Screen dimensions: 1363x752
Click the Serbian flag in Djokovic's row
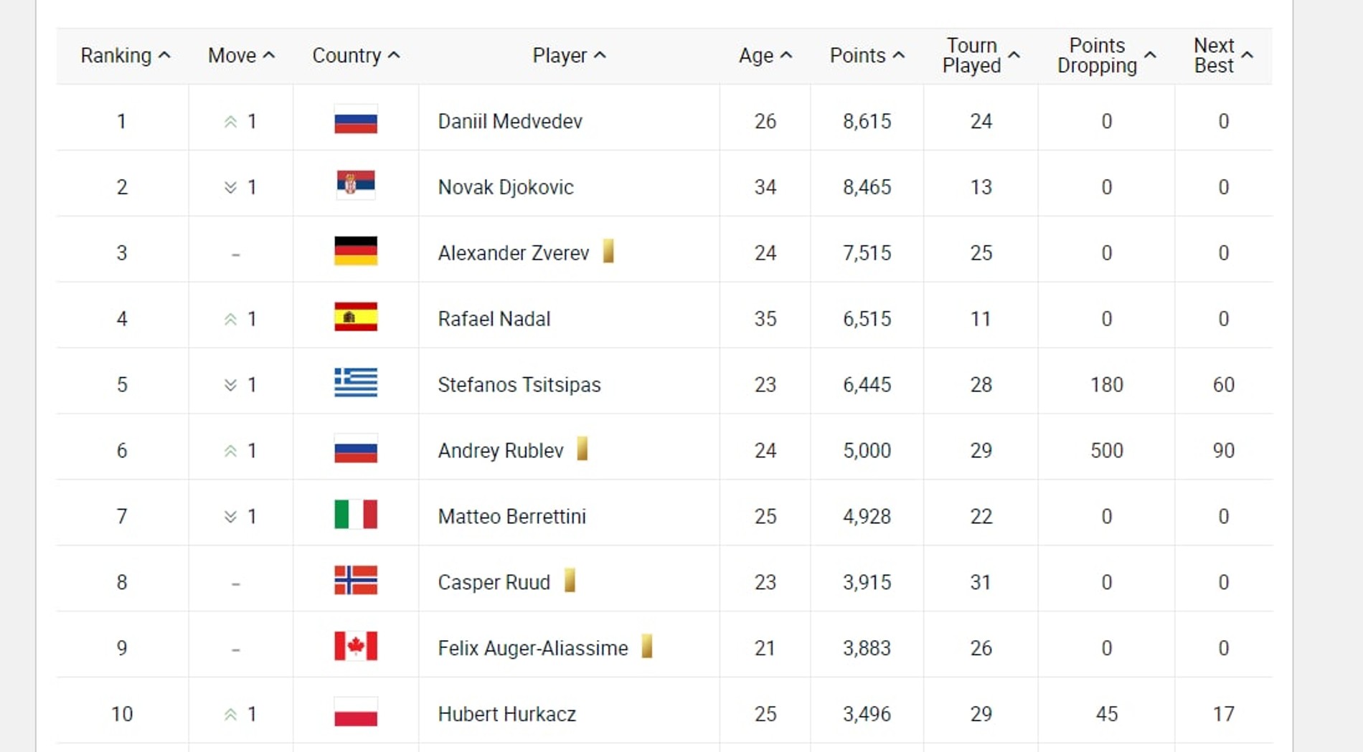tap(355, 186)
